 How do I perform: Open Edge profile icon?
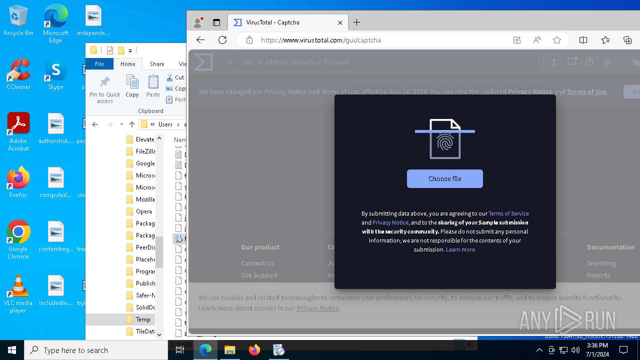tap(198, 22)
